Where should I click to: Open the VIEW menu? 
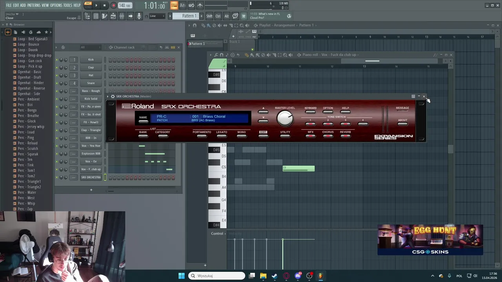click(45, 5)
